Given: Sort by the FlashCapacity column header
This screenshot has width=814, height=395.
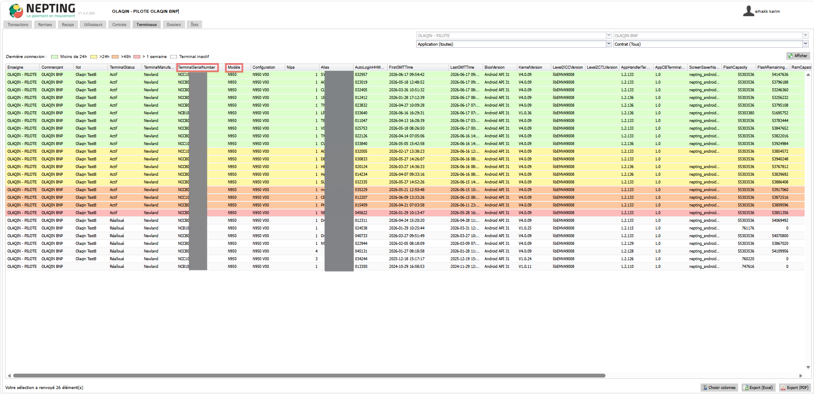Looking at the screenshot, I should (x=739, y=67).
